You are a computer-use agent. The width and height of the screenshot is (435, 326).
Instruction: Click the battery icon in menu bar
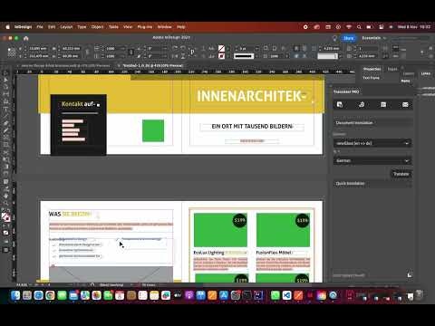pos(370,27)
